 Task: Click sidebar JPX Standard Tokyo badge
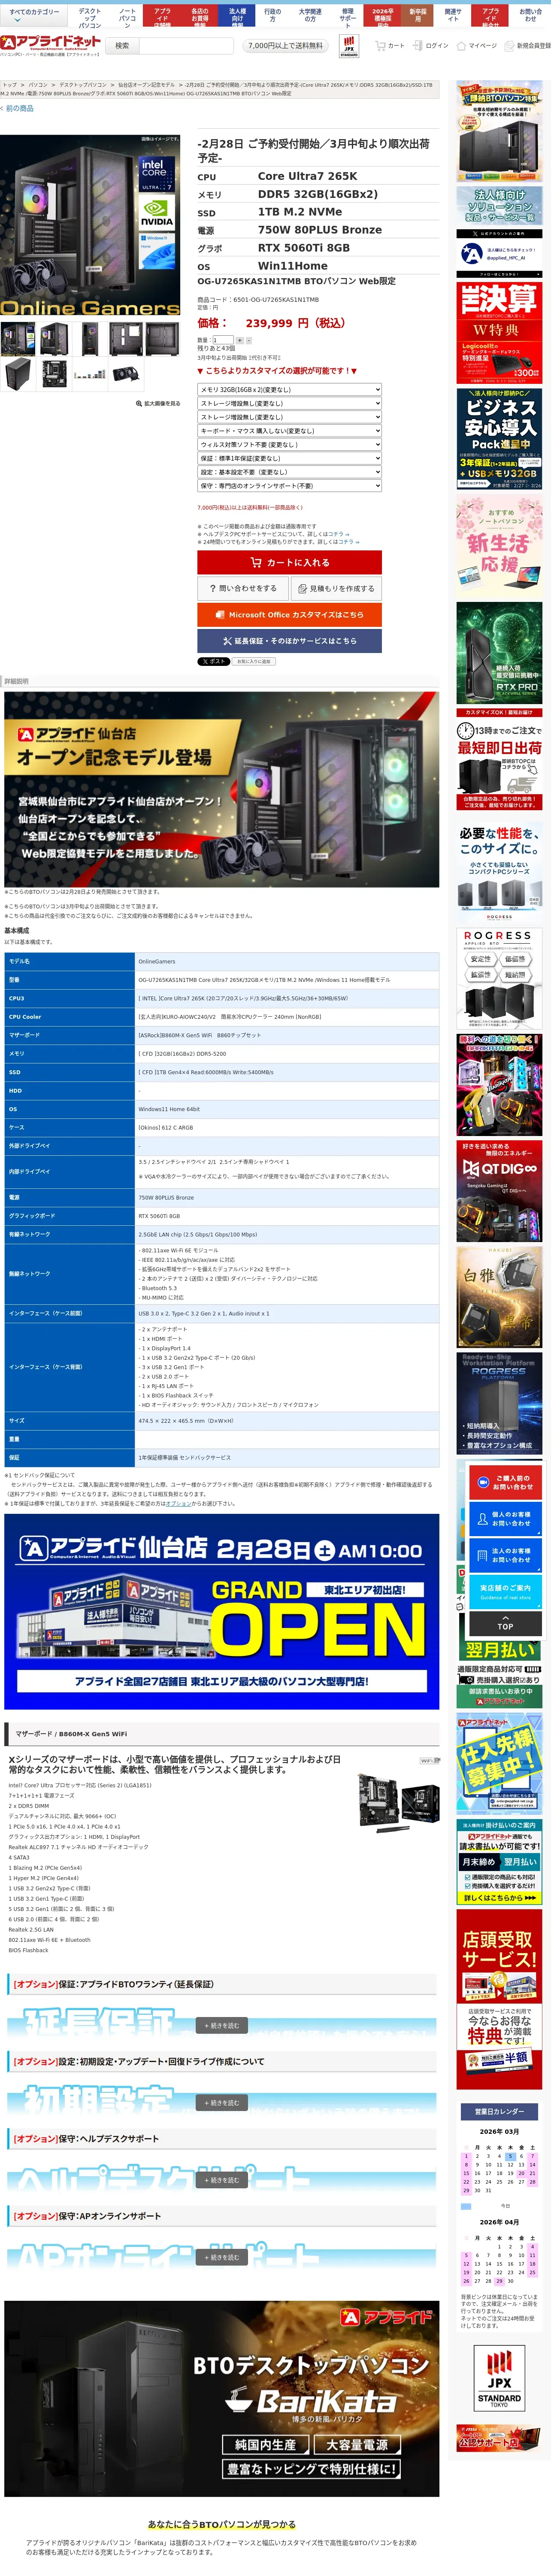499,2378
